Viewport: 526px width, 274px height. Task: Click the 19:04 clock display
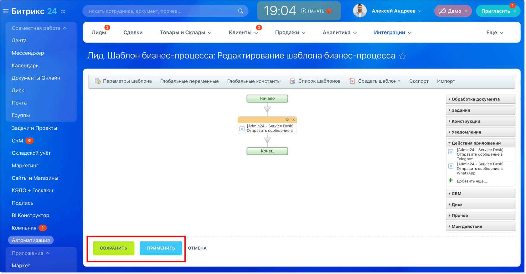[x=280, y=11]
